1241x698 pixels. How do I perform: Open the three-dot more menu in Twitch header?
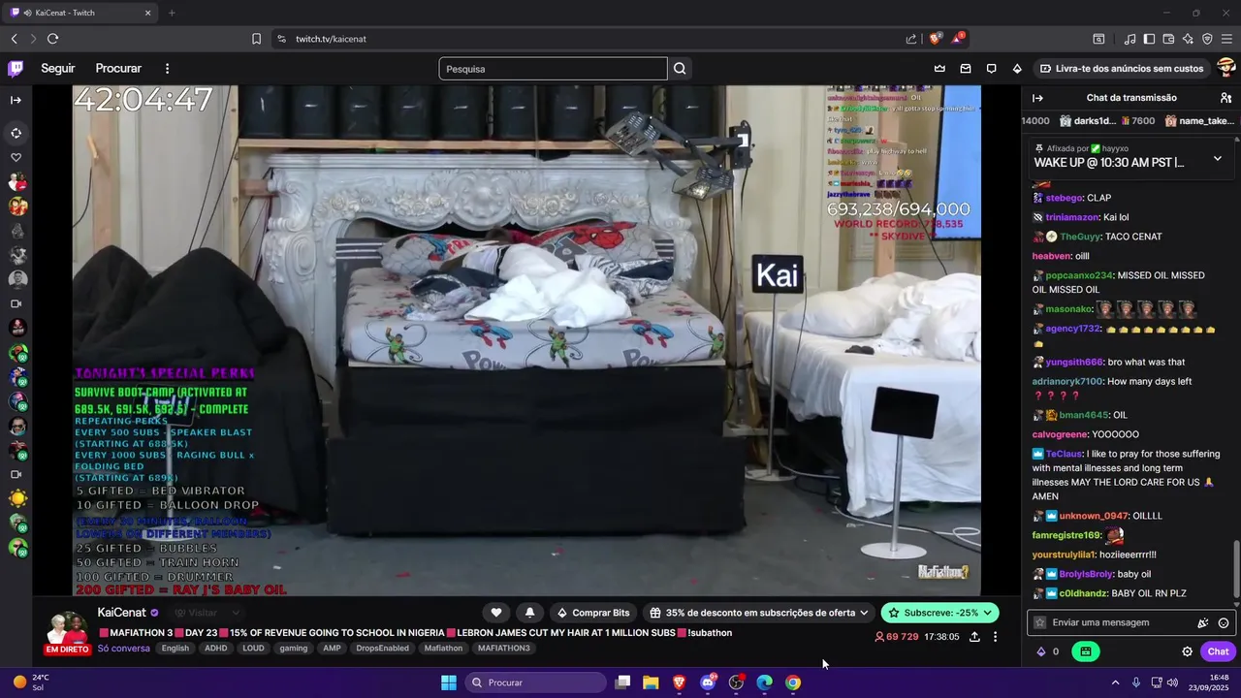click(167, 69)
